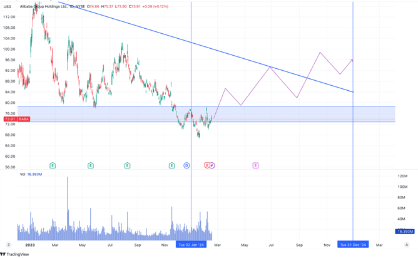Click the 112.00 price axis label
This screenshot has height=258, width=418.
pos(9,17)
